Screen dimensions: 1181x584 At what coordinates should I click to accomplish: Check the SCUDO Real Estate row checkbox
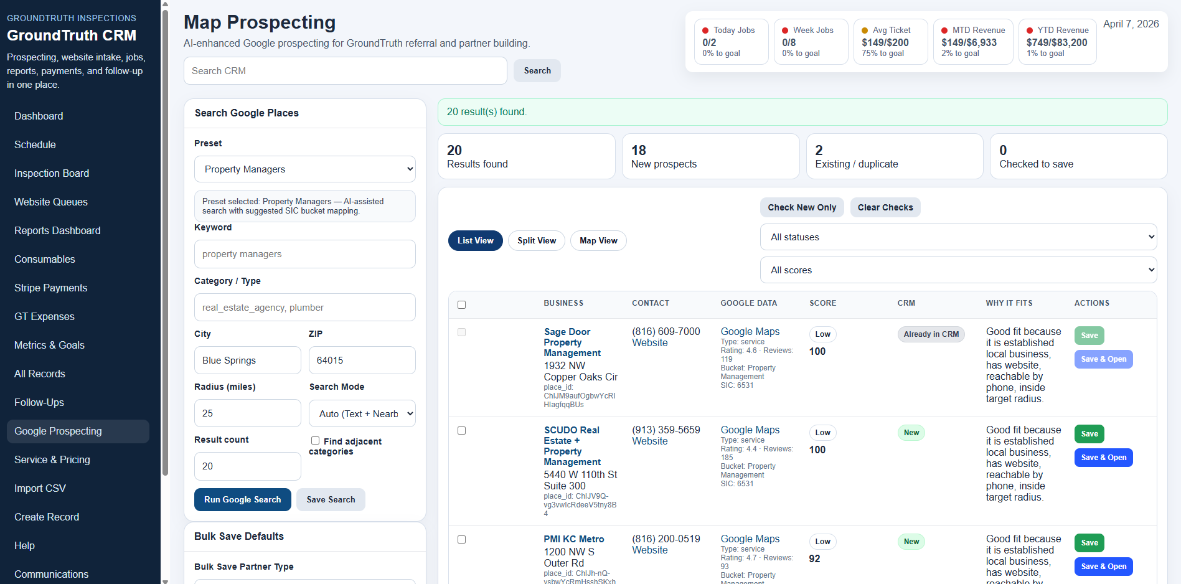coord(462,431)
